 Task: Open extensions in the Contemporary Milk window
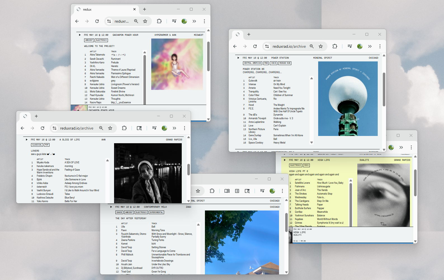212,191
